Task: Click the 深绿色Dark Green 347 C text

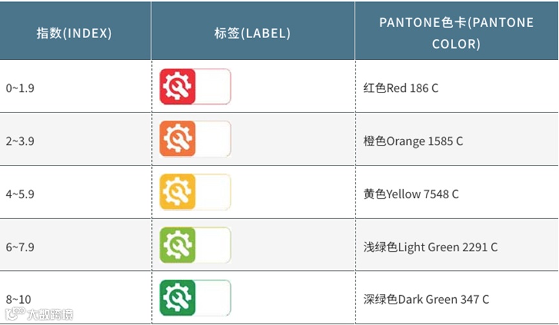Action: click(x=426, y=299)
